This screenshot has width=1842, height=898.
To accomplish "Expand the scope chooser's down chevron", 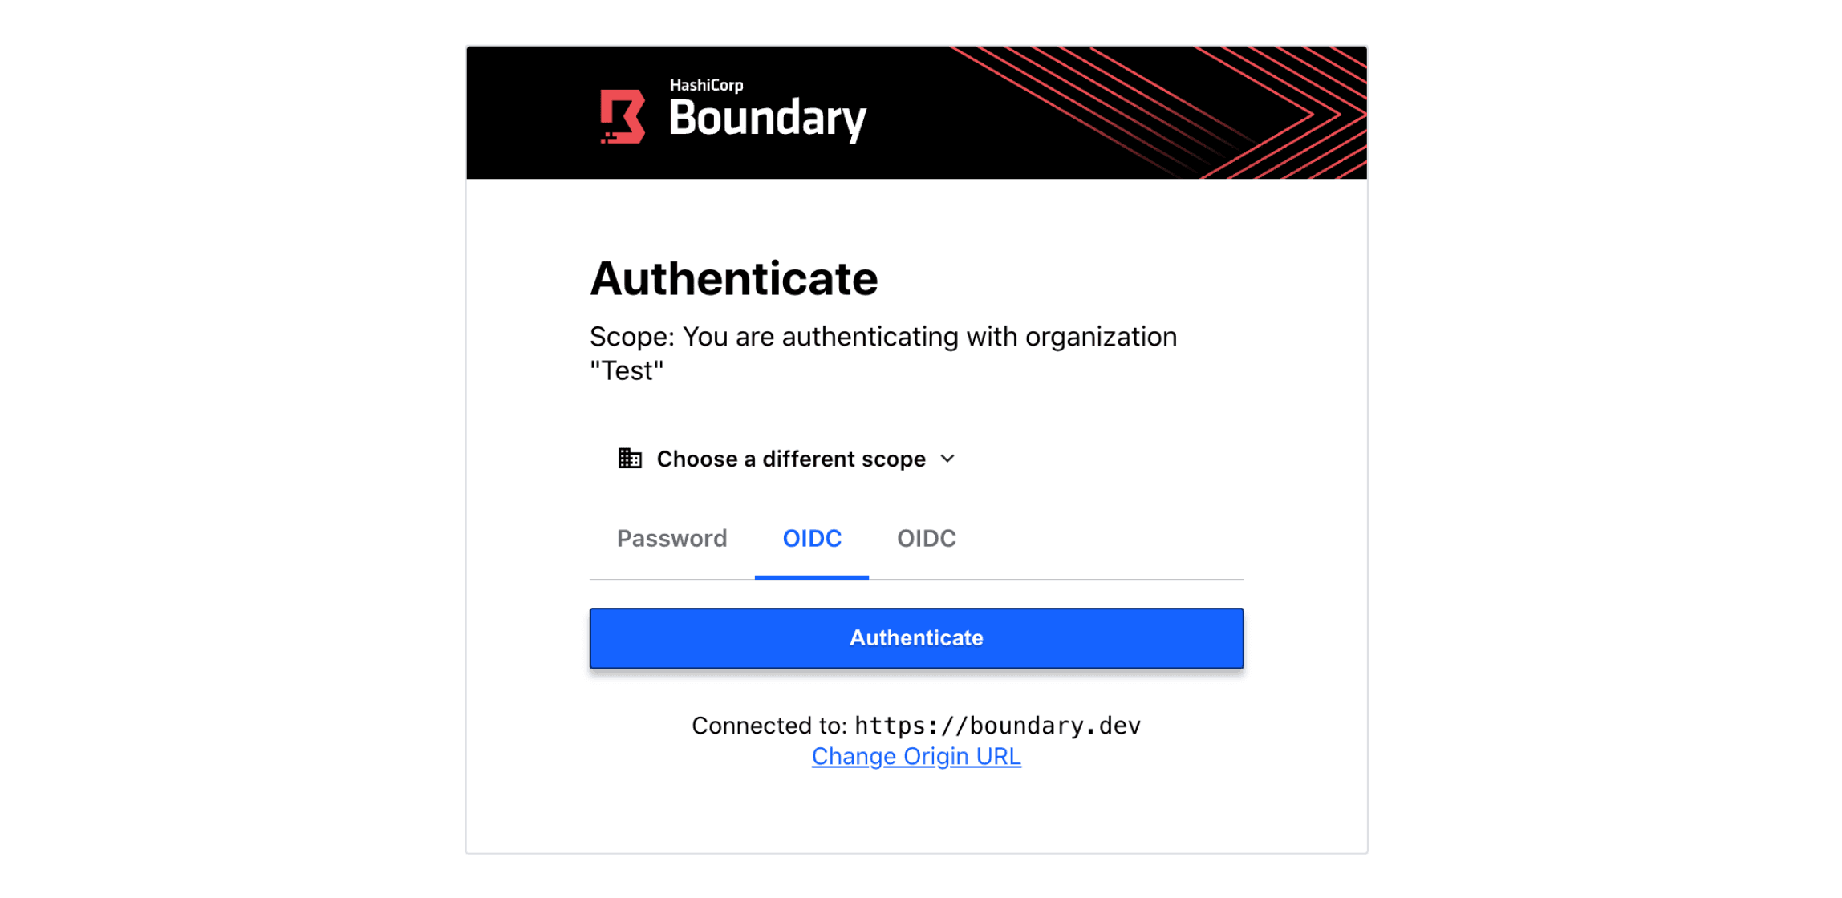I will tap(947, 459).
